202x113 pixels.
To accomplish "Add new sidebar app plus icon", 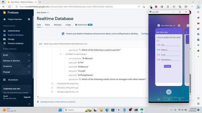I will coord(198,56).
